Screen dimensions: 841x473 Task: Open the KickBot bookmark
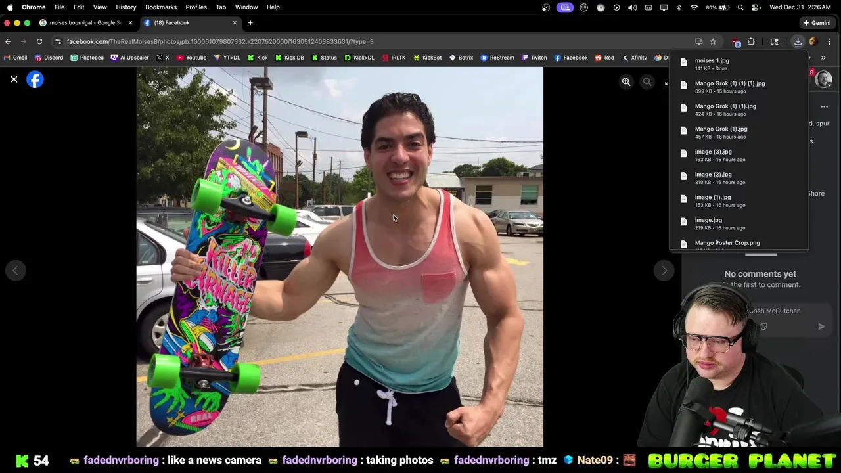pyautogui.click(x=427, y=58)
